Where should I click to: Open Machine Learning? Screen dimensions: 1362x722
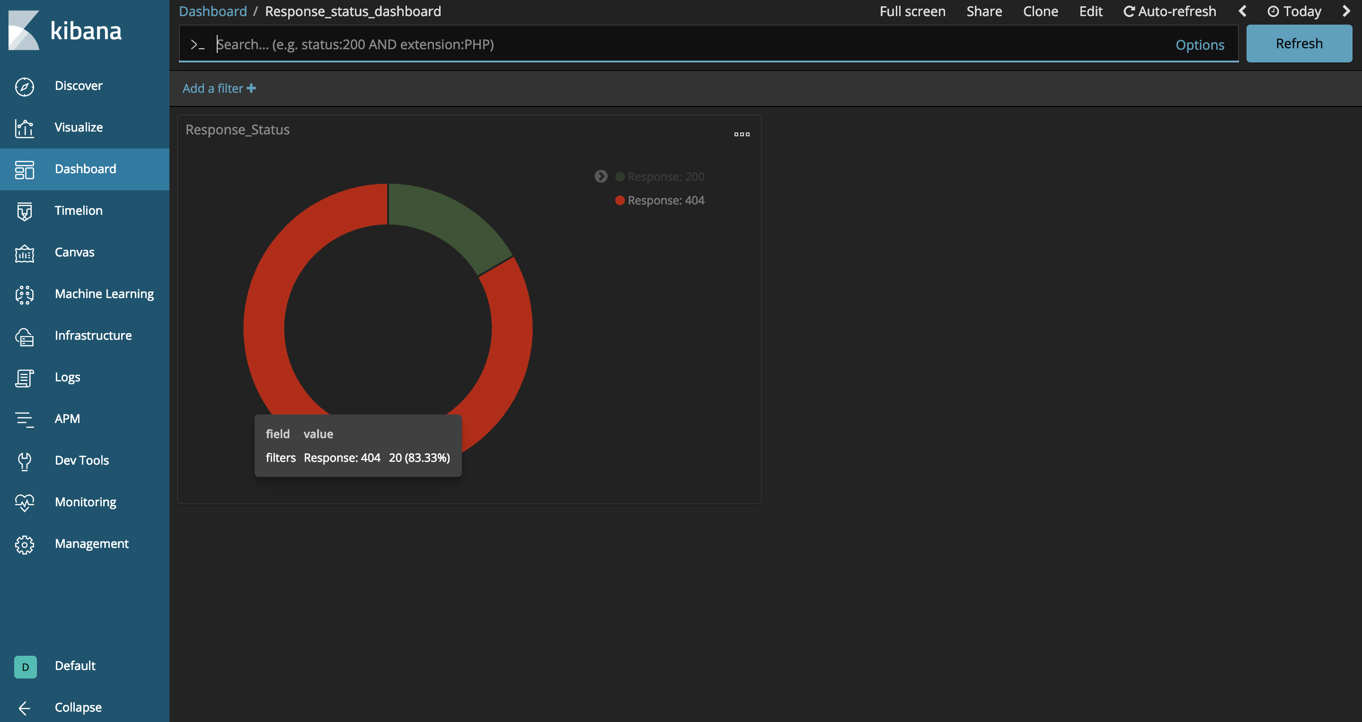click(104, 293)
